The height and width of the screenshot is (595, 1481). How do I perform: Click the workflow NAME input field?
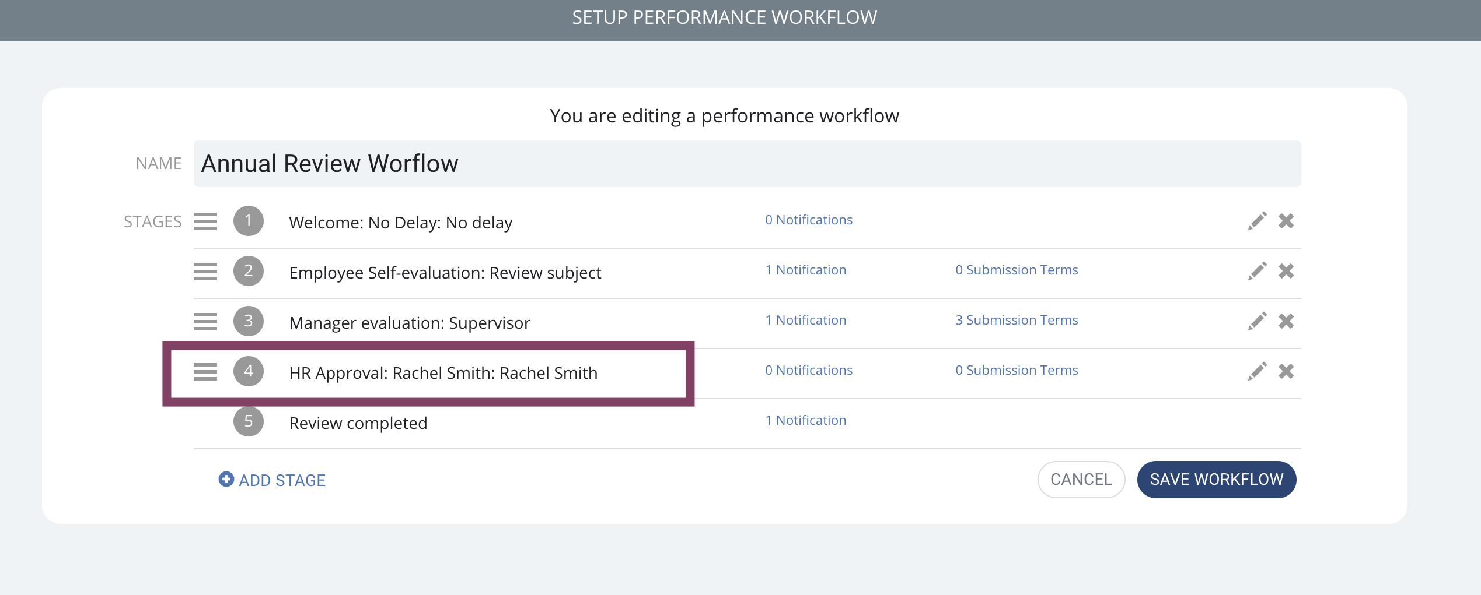point(748,164)
